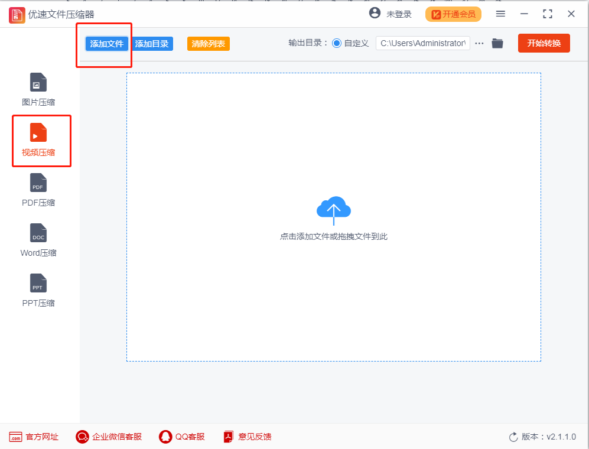589x449 pixels.
Task: Toggle fullscreen window icon
Action: [548, 14]
